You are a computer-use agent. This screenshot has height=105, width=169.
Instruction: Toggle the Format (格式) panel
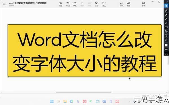tap(143, 4)
